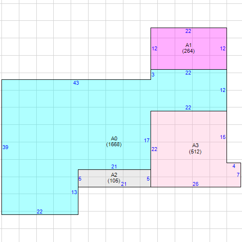Viewport: 242px width, 242px height.
Task: Select the A1 (264) area label
Action: 188,48
